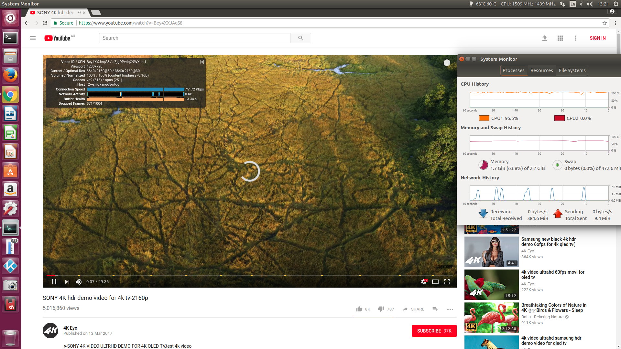Switch to File Systems tab
The image size is (621, 349).
[x=572, y=70]
